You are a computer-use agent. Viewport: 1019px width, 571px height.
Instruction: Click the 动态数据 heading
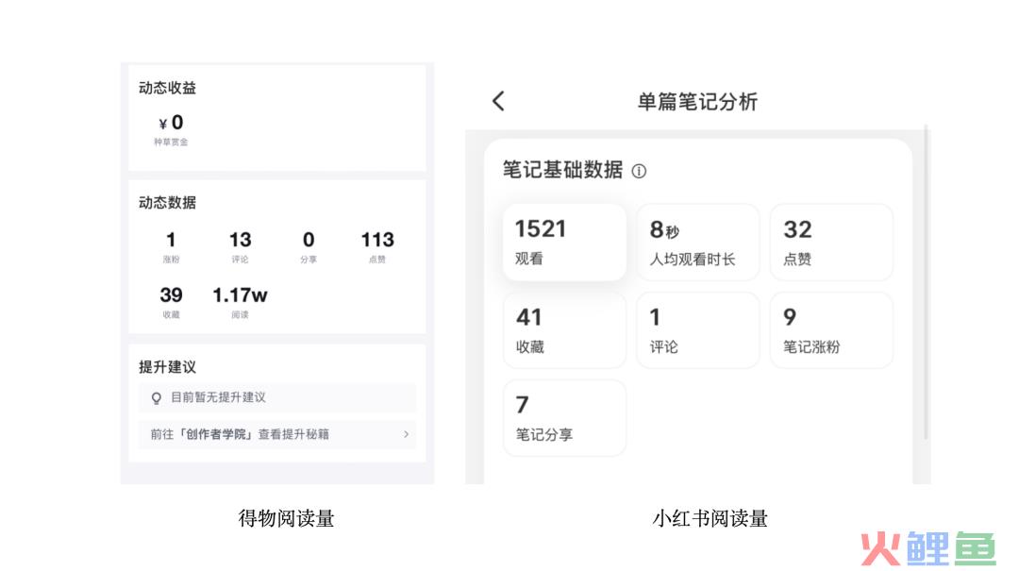point(168,203)
